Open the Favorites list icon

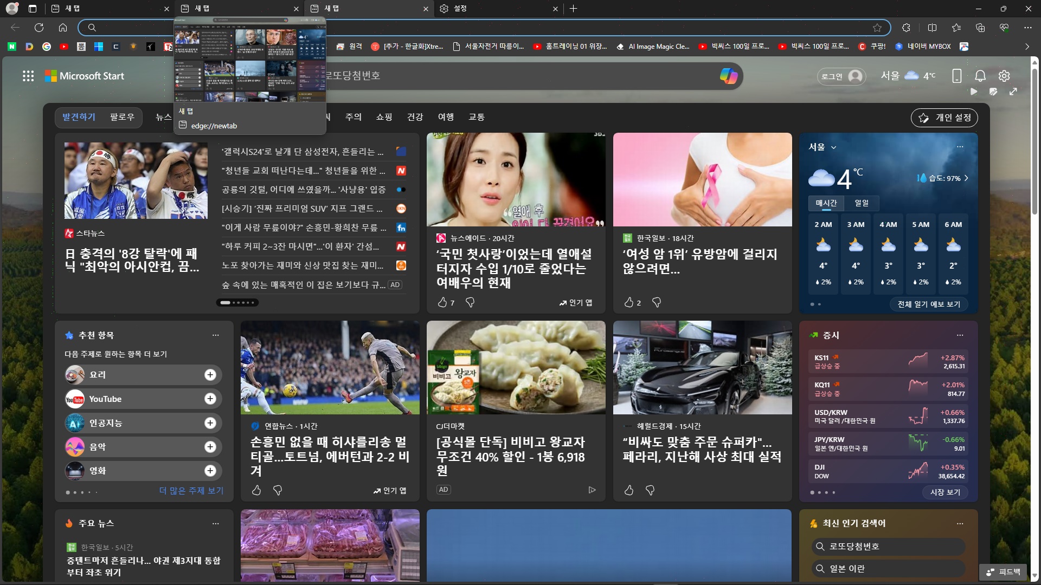click(956, 28)
